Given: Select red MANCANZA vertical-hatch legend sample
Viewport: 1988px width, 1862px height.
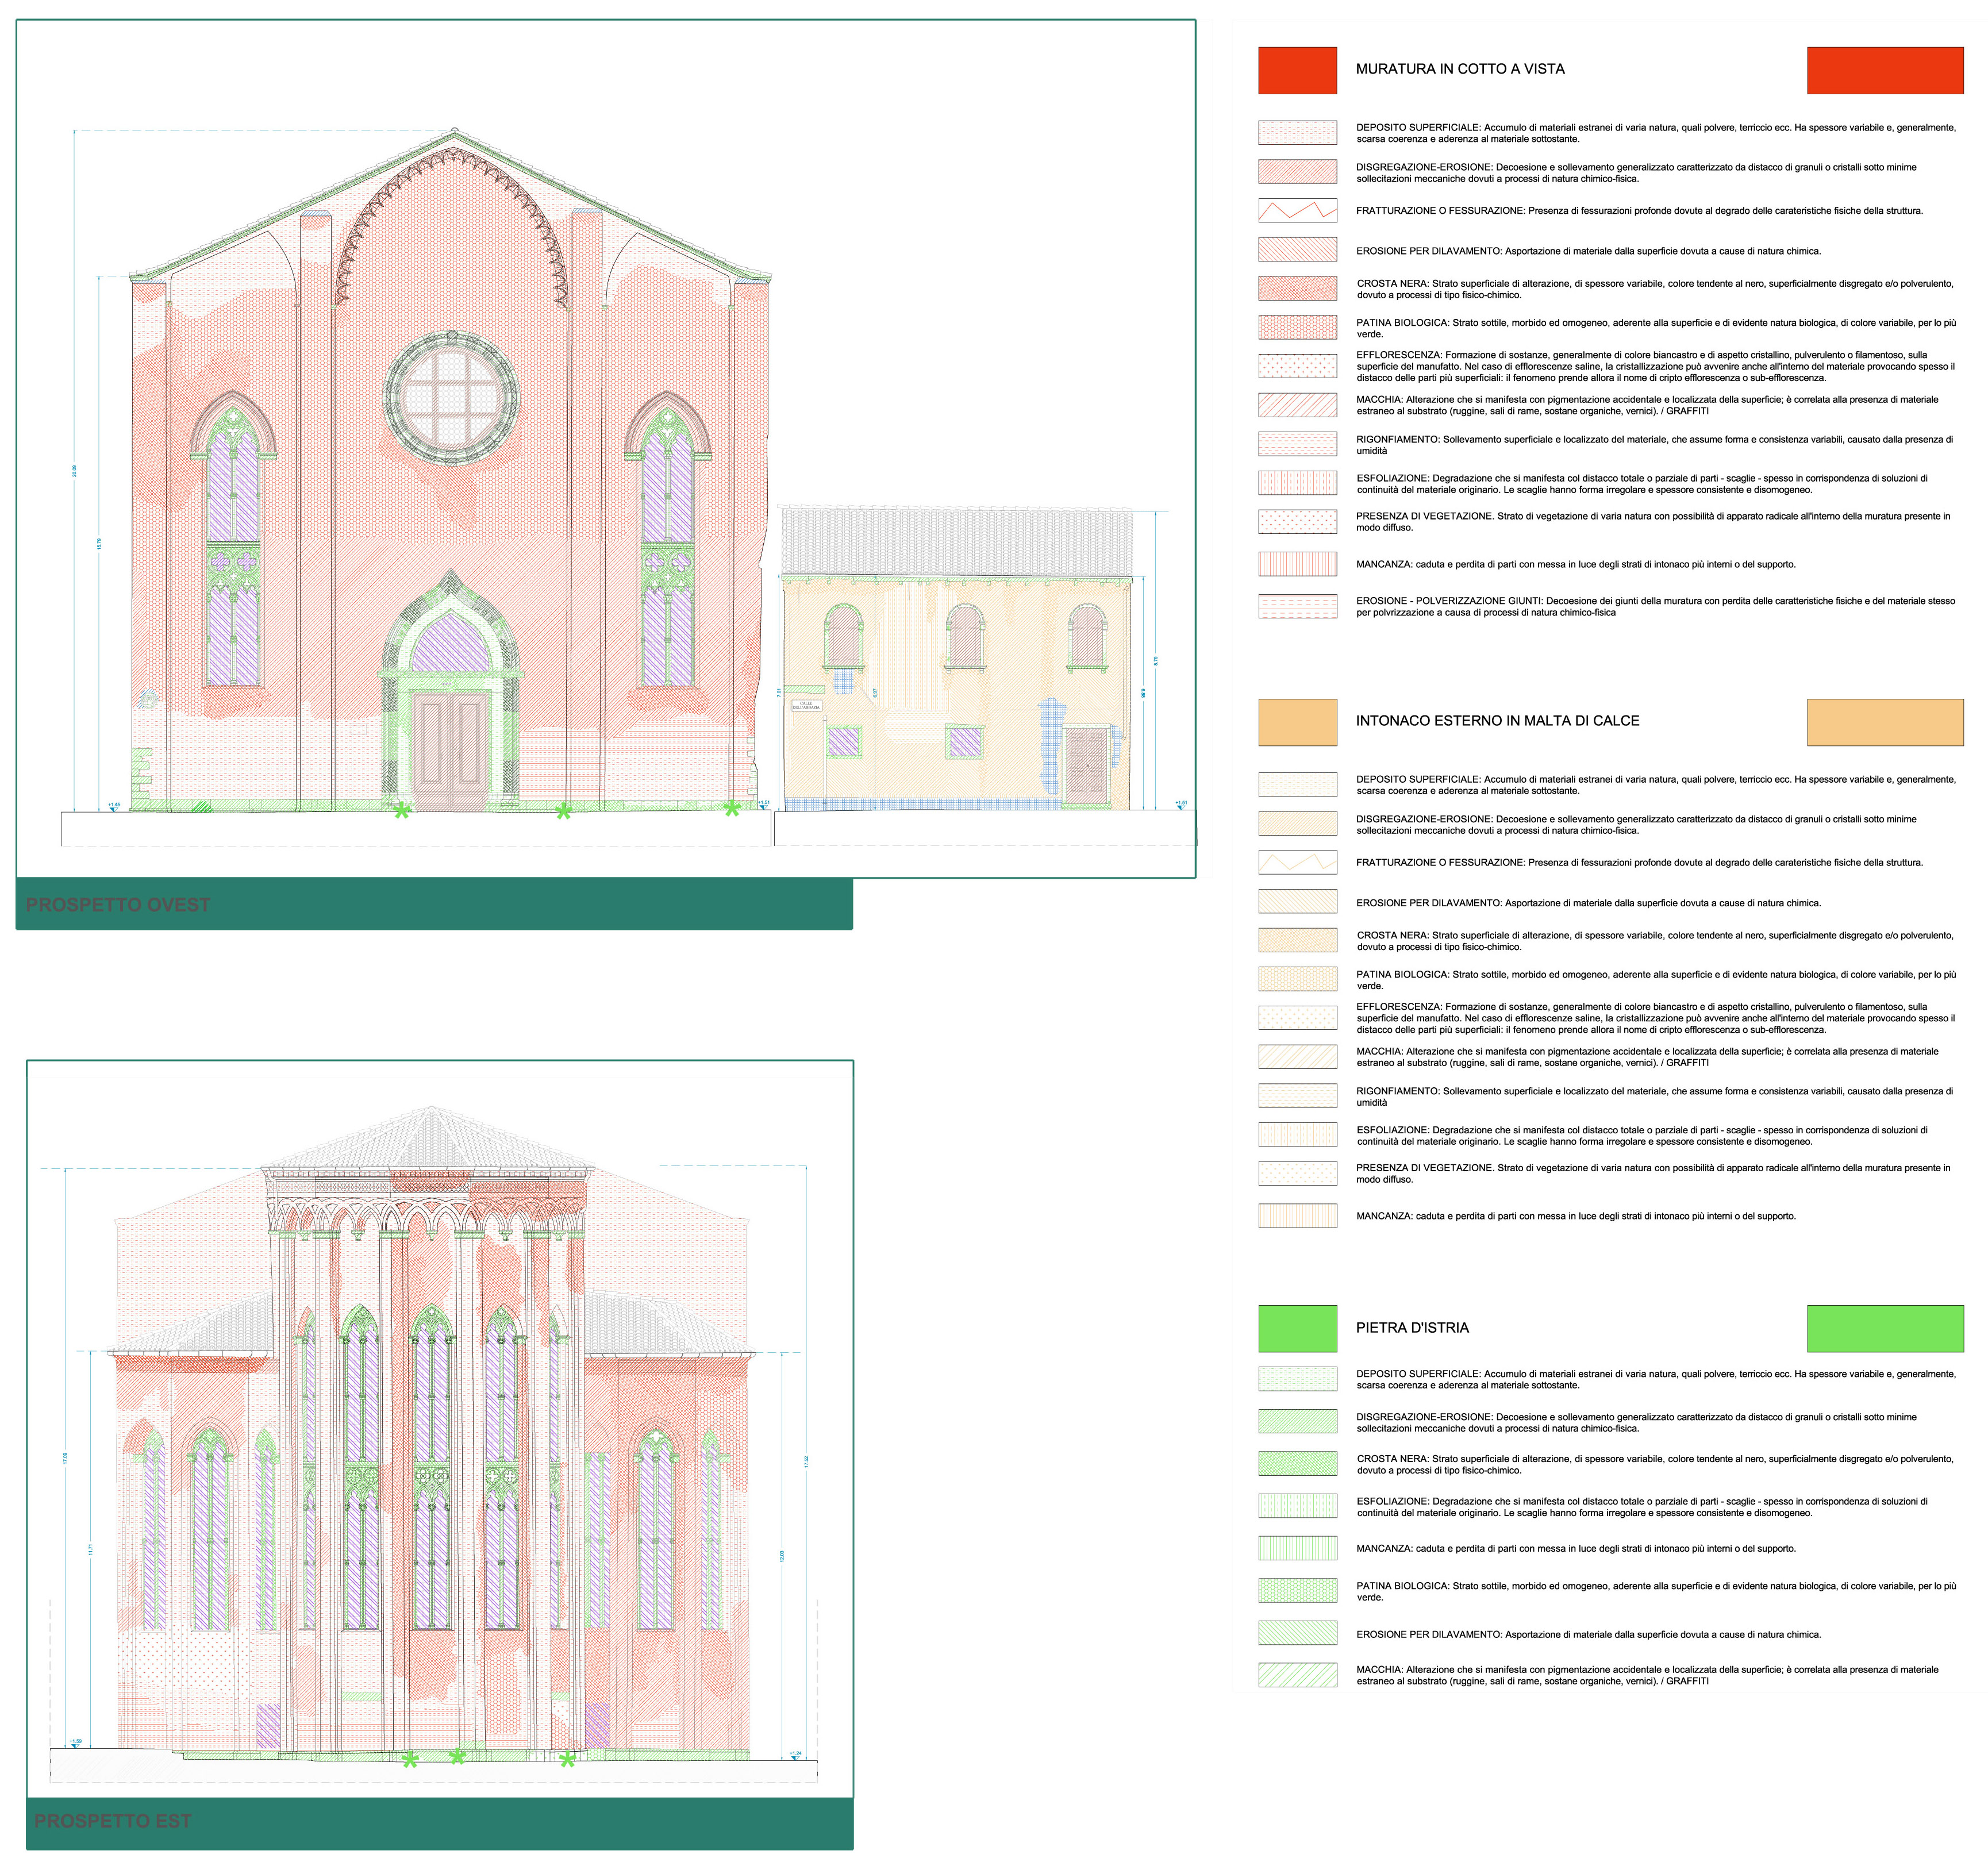Looking at the screenshot, I should 1297,564.
